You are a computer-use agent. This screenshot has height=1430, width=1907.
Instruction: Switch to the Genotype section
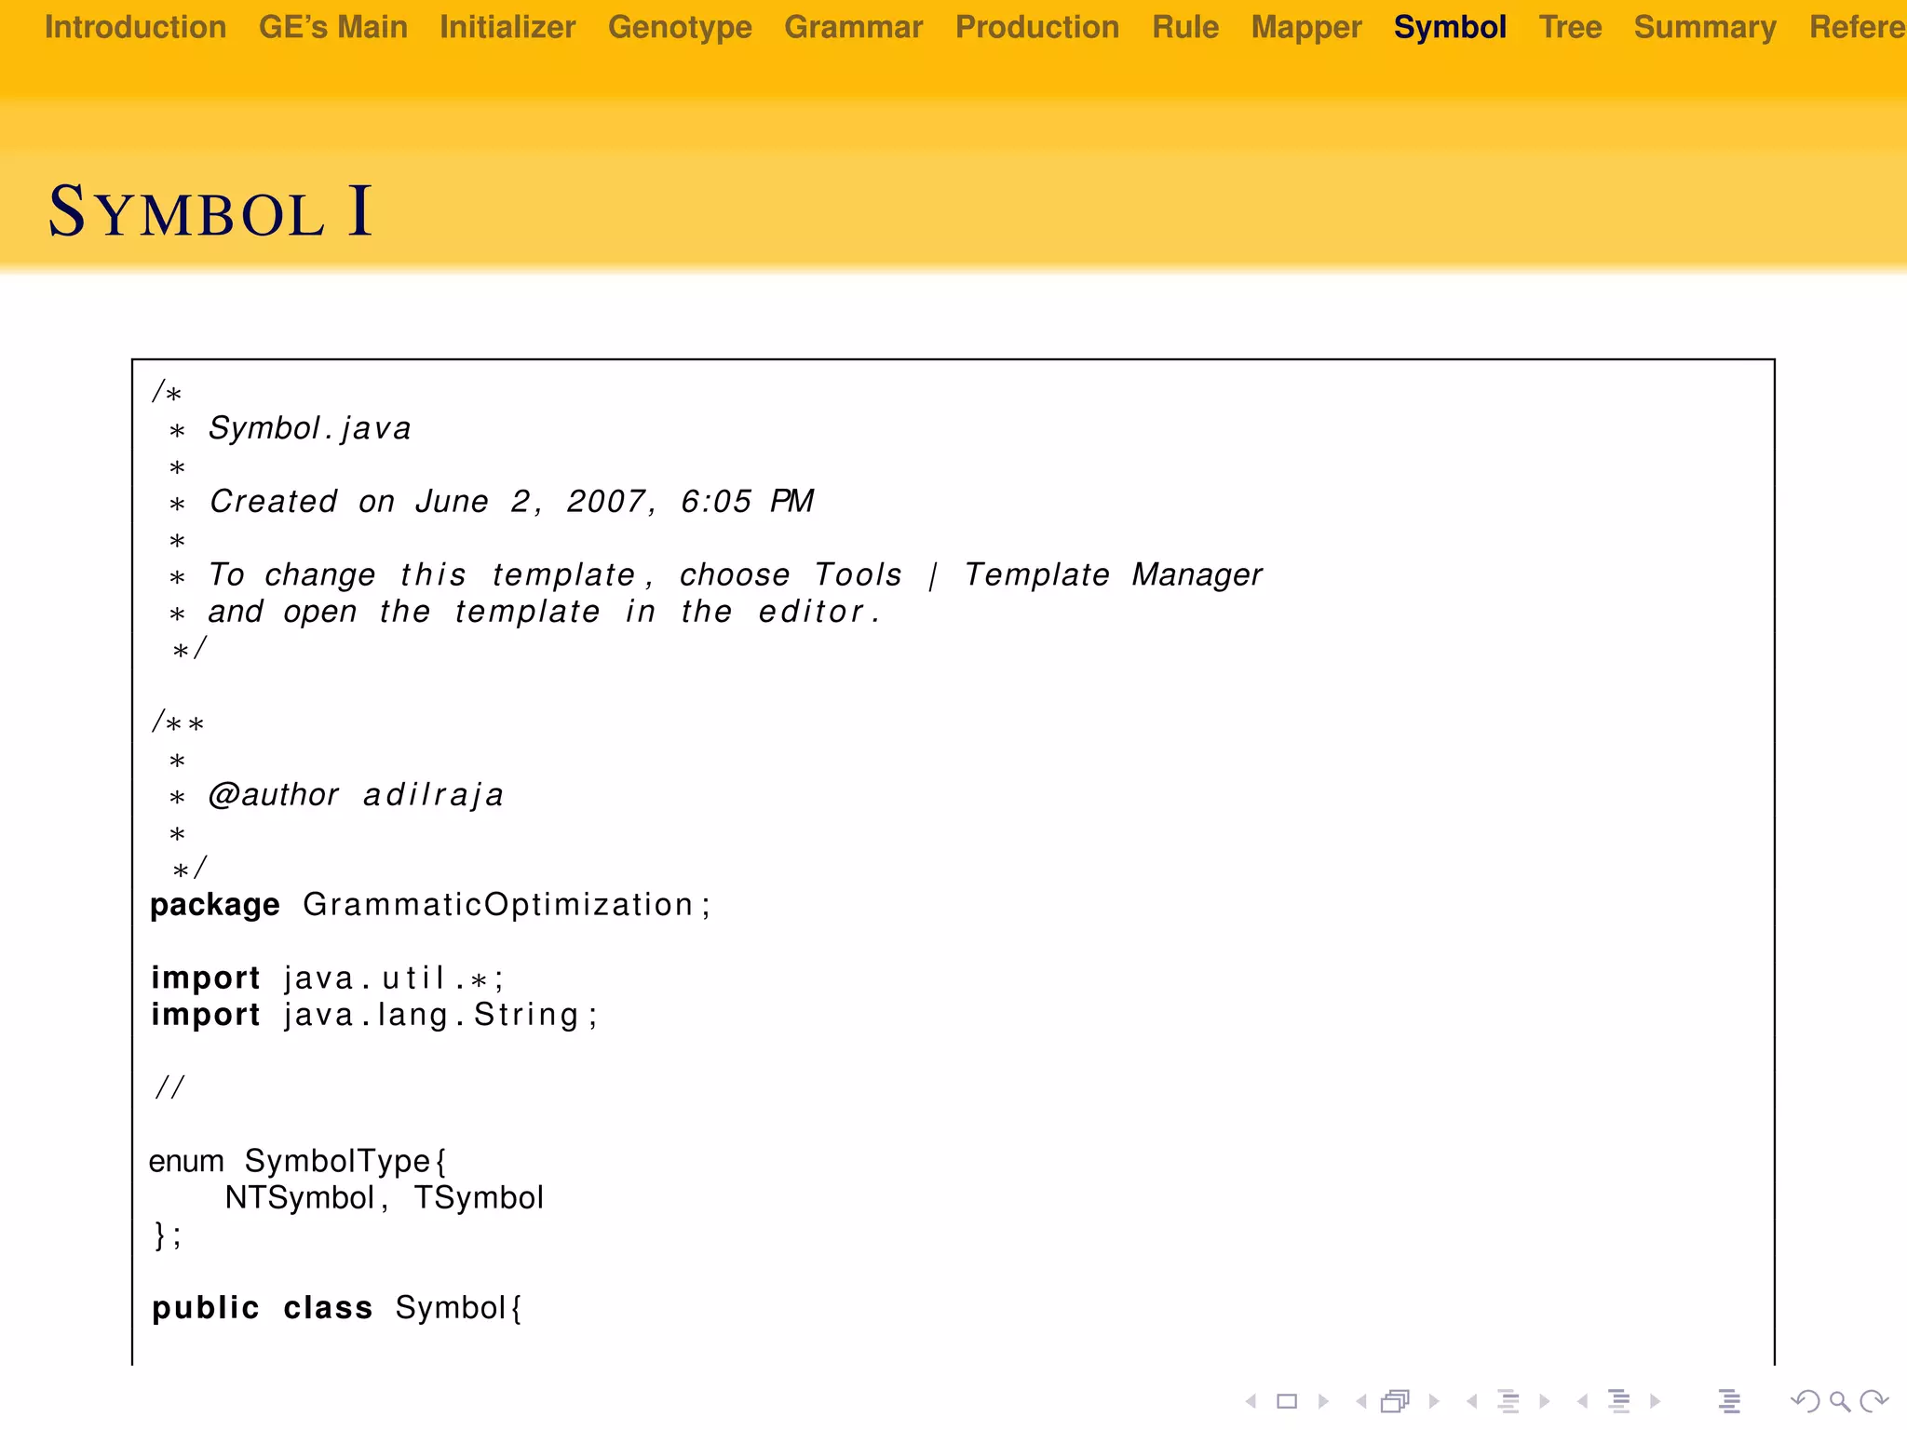point(680,28)
